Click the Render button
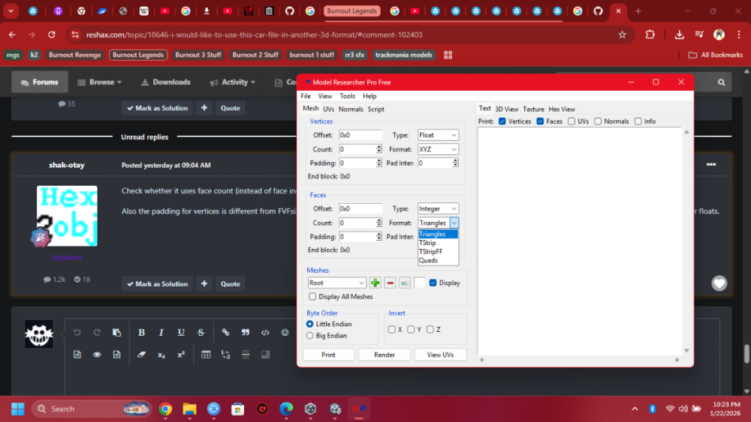The width and height of the screenshot is (751, 422). (x=385, y=355)
